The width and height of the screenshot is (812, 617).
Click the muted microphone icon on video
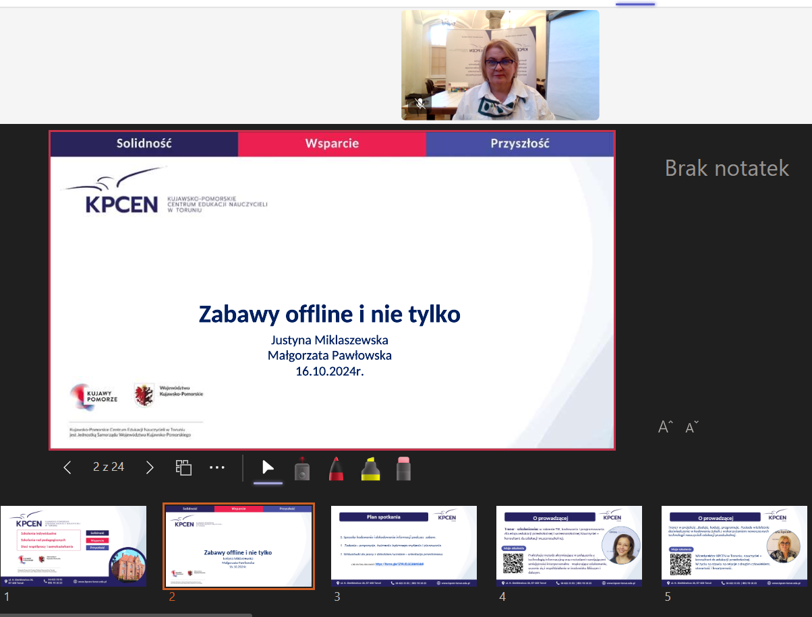click(x=420, y=104)
